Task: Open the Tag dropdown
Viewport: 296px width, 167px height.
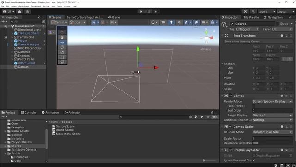Action: point(247,29)
